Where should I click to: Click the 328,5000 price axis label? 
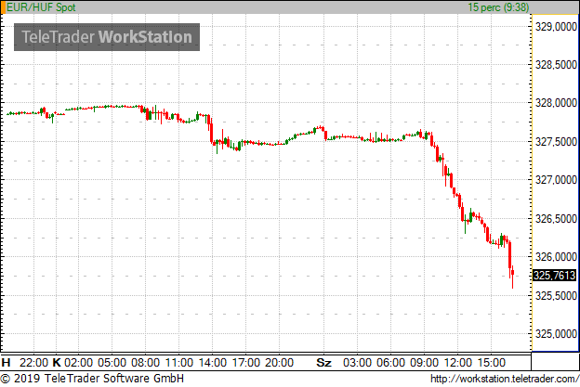[x=556, y=65]
